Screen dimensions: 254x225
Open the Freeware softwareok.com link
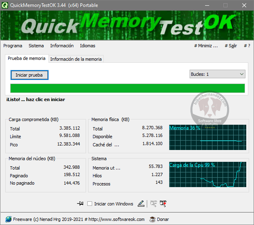[x=79, y=219]
